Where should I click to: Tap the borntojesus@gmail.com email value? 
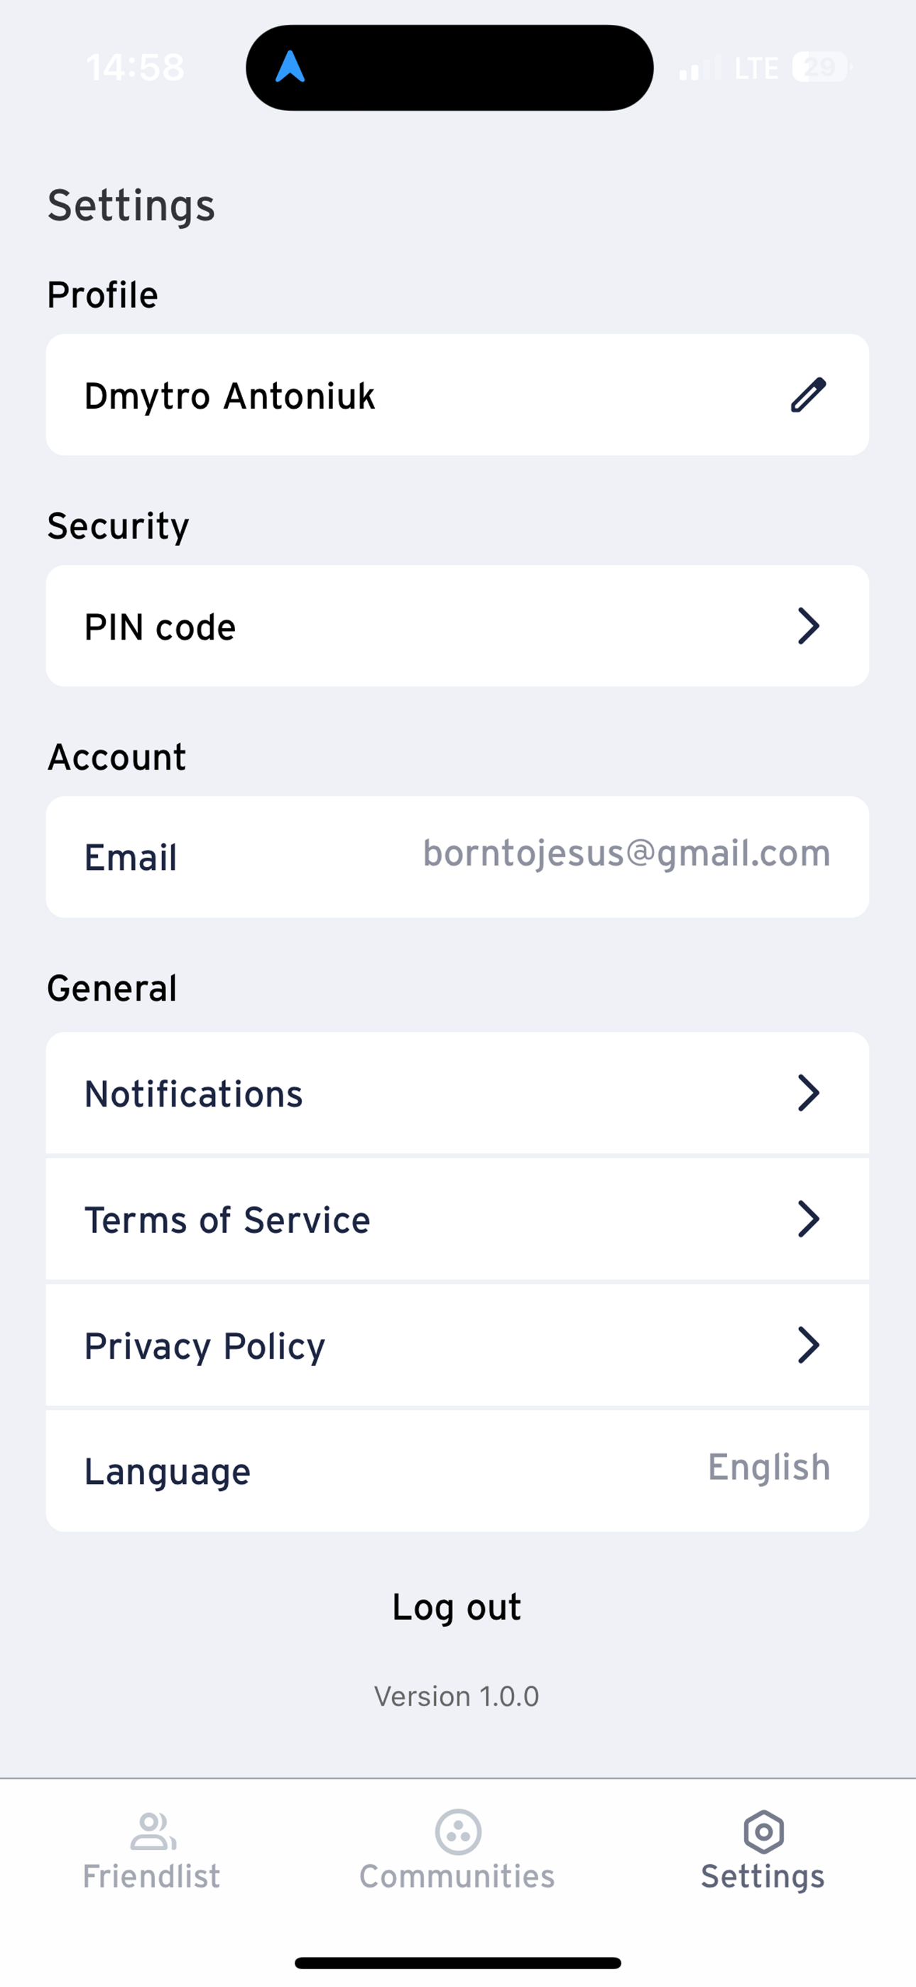click(x=627, y=853)
